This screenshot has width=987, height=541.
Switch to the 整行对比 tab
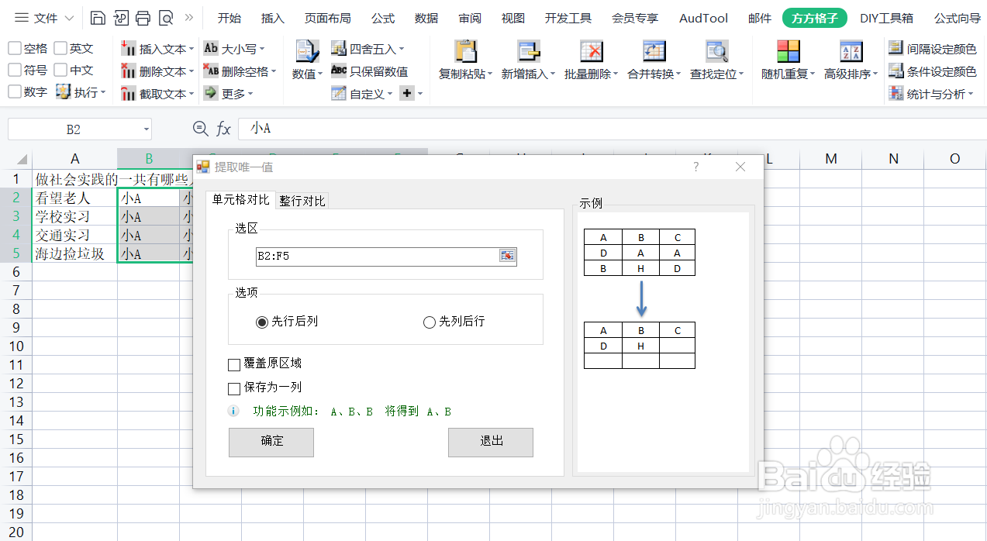click(302, 201)
